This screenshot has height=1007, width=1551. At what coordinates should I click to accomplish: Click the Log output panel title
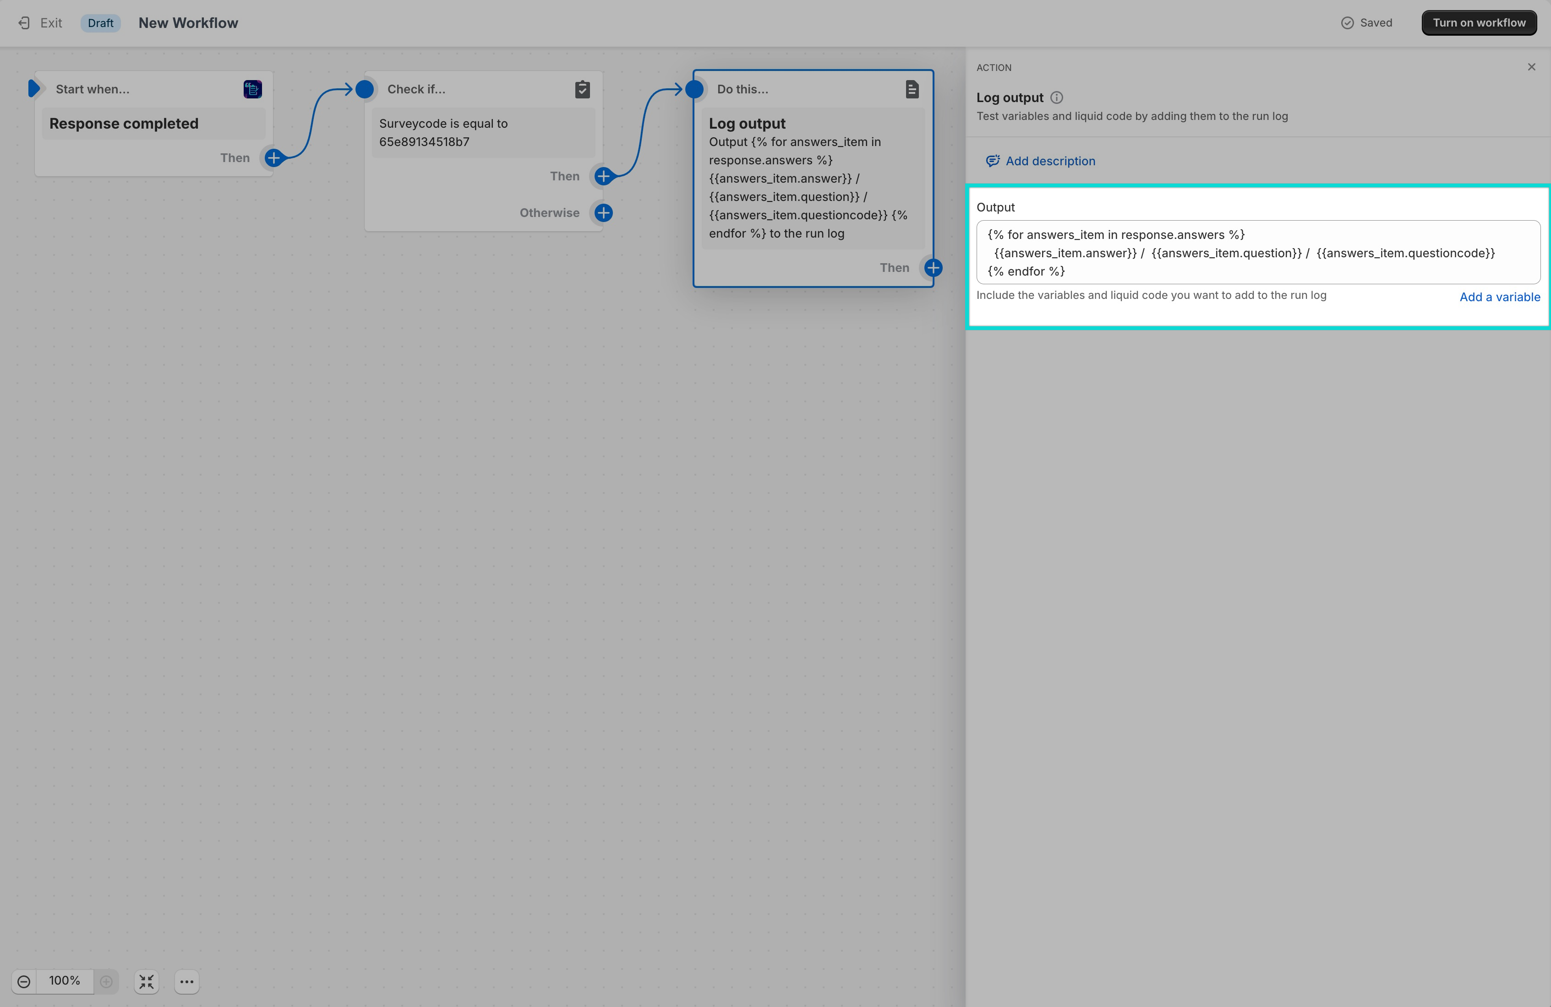tap(1010, 97)
